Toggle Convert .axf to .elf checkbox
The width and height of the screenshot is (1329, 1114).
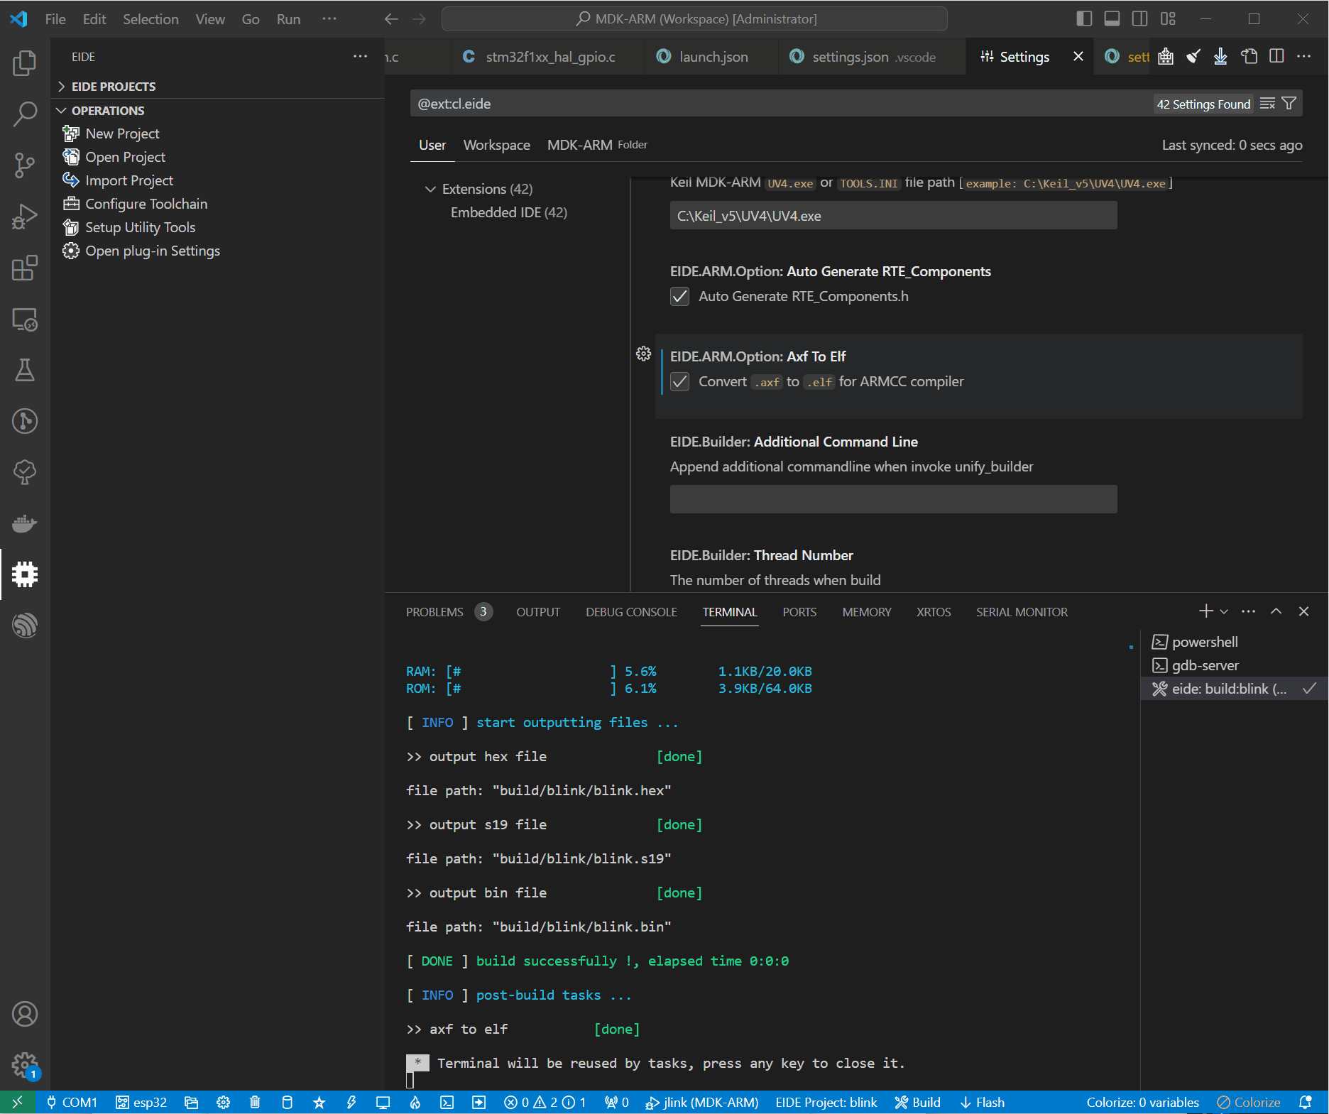coord(680,382)
